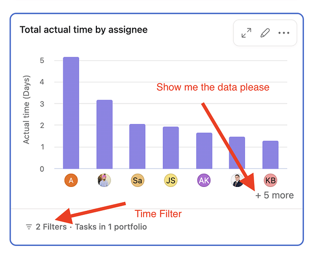Open the 2 Filters settings
This screenshot has width=318, height=254.
51,227
